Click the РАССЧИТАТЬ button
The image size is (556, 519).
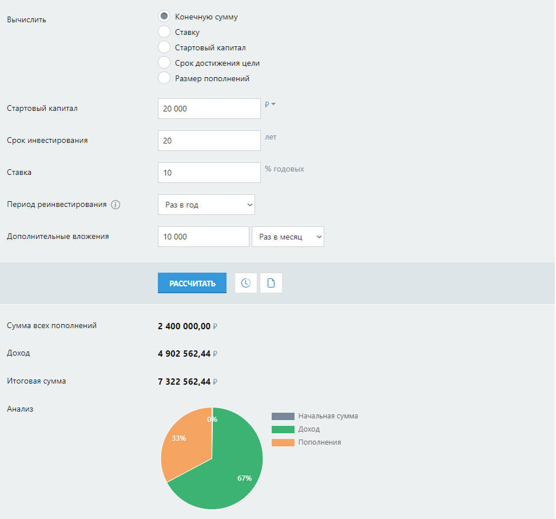192,283
